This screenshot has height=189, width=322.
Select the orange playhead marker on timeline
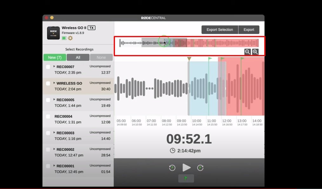[x=189, y=59]
